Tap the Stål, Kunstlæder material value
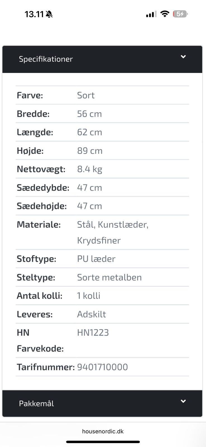The width and height of the screenshot is (206, 447). pyautogui.click(x=112, y=224)
